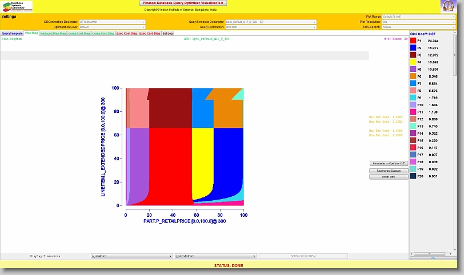This screenshot has width=464, height=275.
Task: Switch to the QueryTemplate tab
Action: coord(12,34)
